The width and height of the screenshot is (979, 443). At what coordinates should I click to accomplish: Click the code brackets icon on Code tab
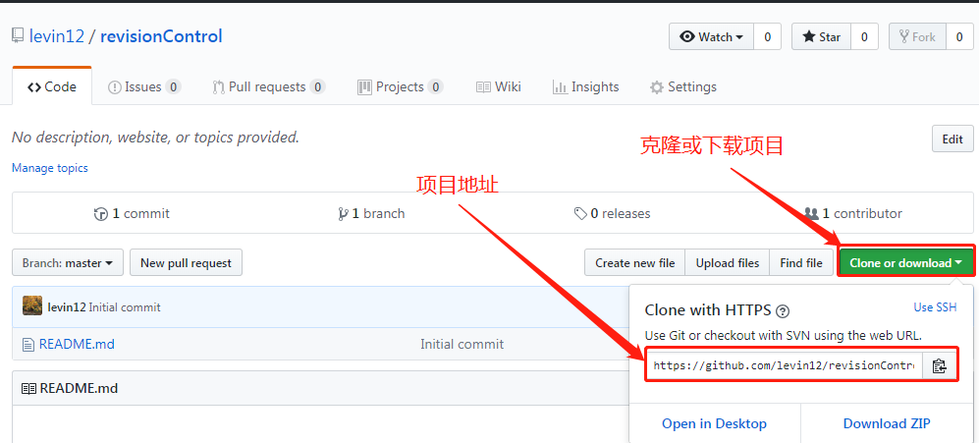tap(34, 87)
